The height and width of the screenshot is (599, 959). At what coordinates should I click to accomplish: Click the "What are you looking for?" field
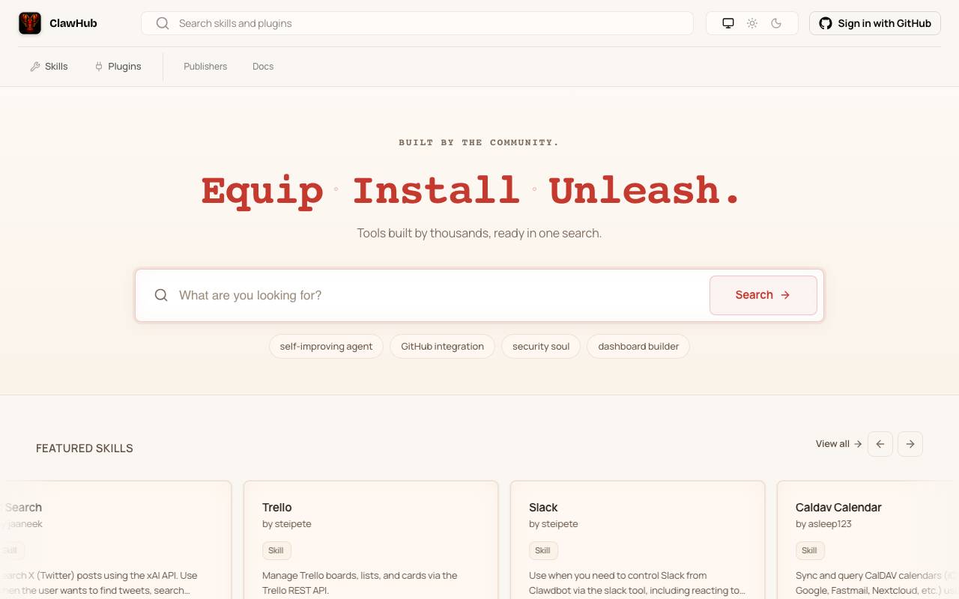pos(440,295)
